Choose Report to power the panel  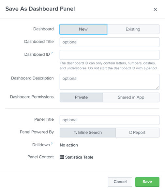coord(137,132)
